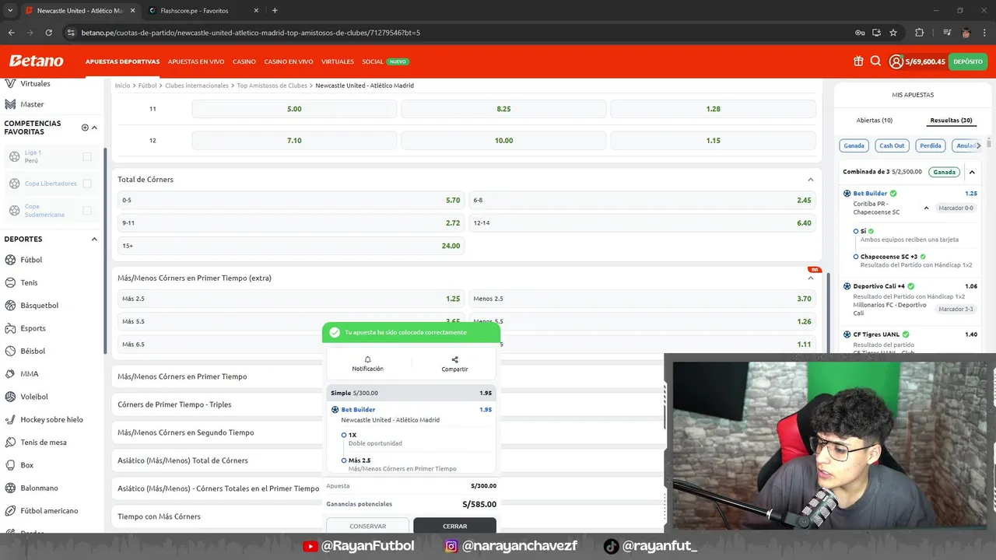Switch to the Abiertas (10) tab
Viewport: 996px width, 560px height.
pos(875,121)
